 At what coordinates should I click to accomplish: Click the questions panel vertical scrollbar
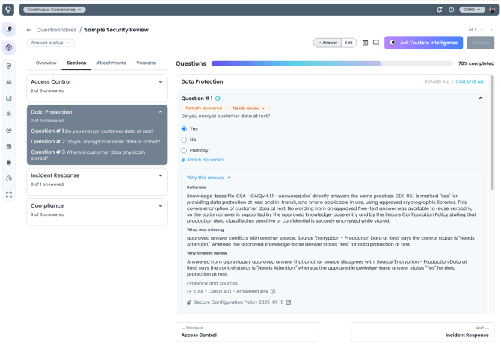pos(492,133)
